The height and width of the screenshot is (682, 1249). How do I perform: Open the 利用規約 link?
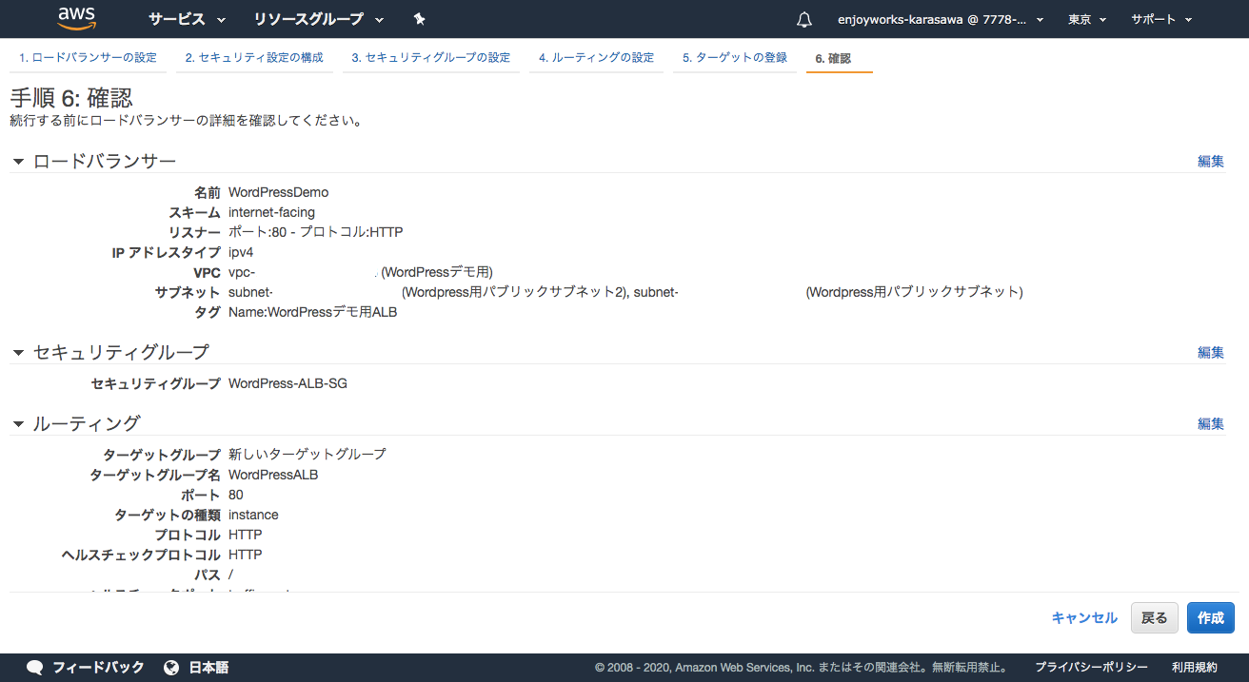pyautogui.click(x=1195, y=668)
